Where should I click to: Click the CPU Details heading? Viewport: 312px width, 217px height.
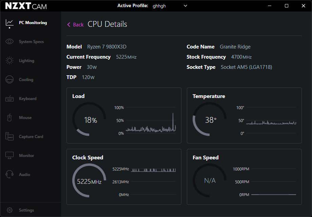point(107,24)
